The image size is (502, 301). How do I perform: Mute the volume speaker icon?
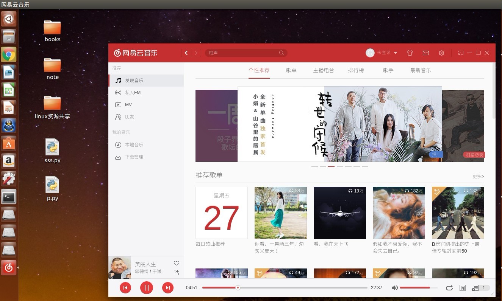coord(394,288)
